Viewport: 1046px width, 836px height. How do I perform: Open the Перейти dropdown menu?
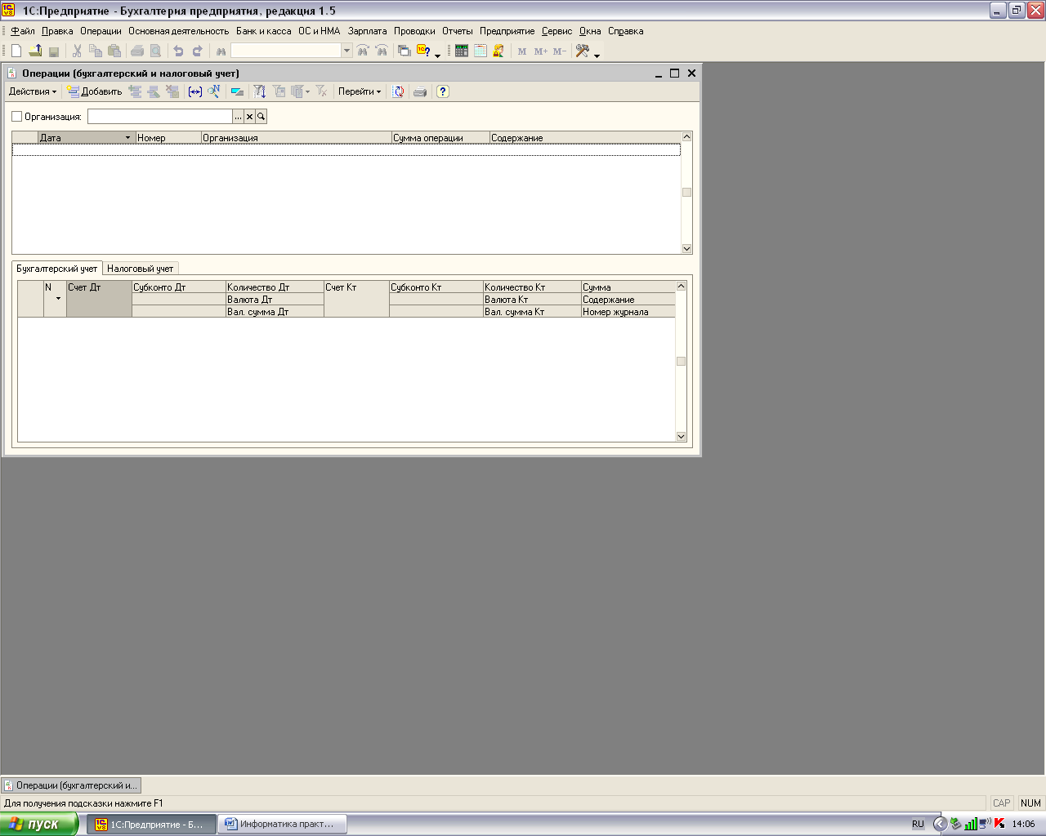point(360,91)
